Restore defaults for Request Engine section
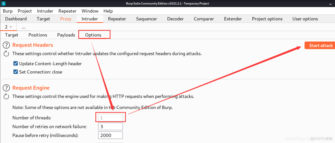The height and width of the screenshot is (143, 335). (x=7, y=96)
